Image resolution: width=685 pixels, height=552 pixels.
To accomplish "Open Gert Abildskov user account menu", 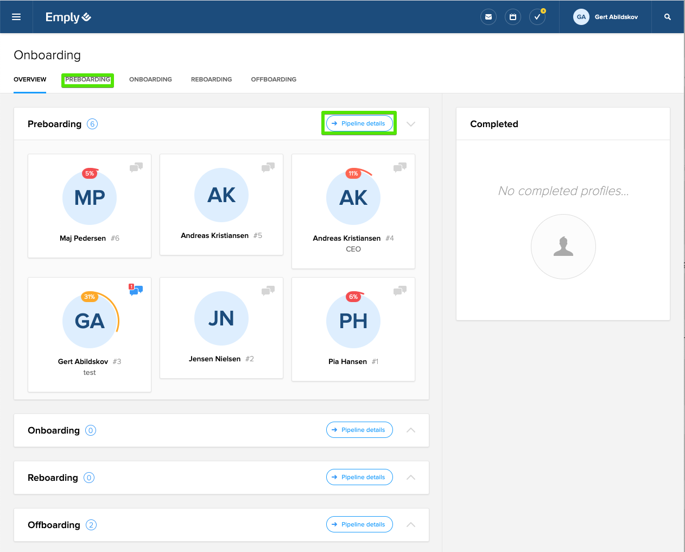I will point(606,17).
